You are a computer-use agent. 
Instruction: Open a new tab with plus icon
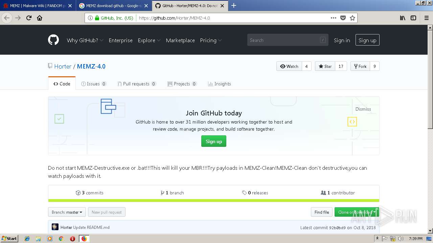(x=233, y=5)
